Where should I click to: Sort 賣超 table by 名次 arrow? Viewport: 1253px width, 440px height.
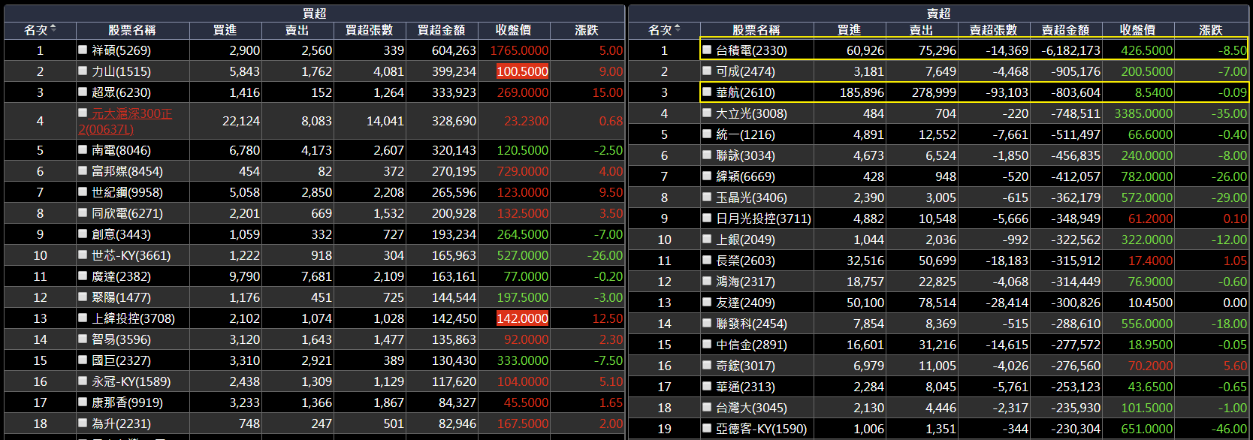pyautogui.click(x=678, y=29)
